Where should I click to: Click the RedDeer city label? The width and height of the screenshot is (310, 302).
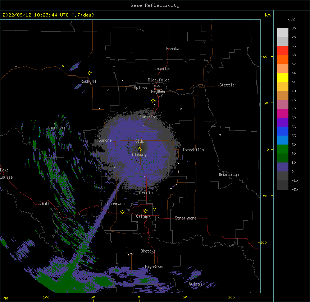(x=158, y=91)
